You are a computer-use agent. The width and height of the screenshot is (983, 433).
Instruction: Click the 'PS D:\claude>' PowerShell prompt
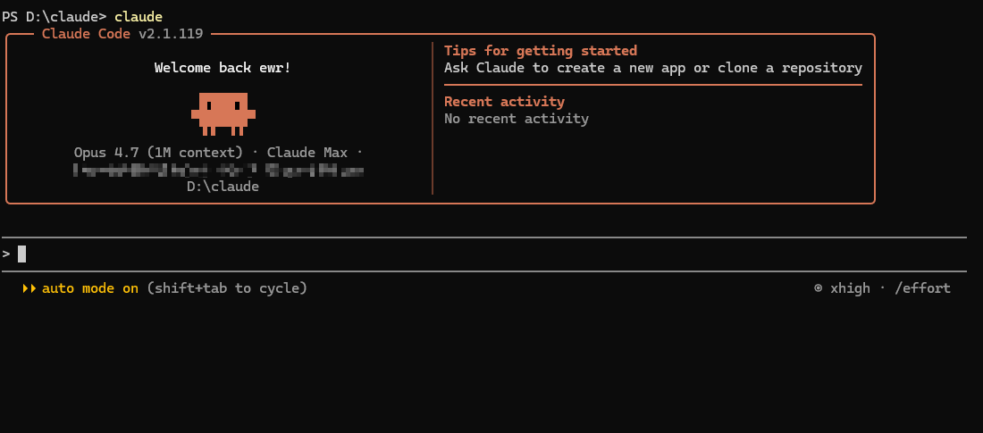point(55,17)
